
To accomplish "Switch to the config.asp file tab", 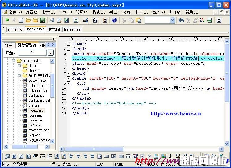I will click(x=16, y=30).
